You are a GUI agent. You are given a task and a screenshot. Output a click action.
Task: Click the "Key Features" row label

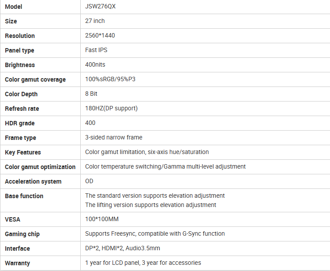(23, 152)
